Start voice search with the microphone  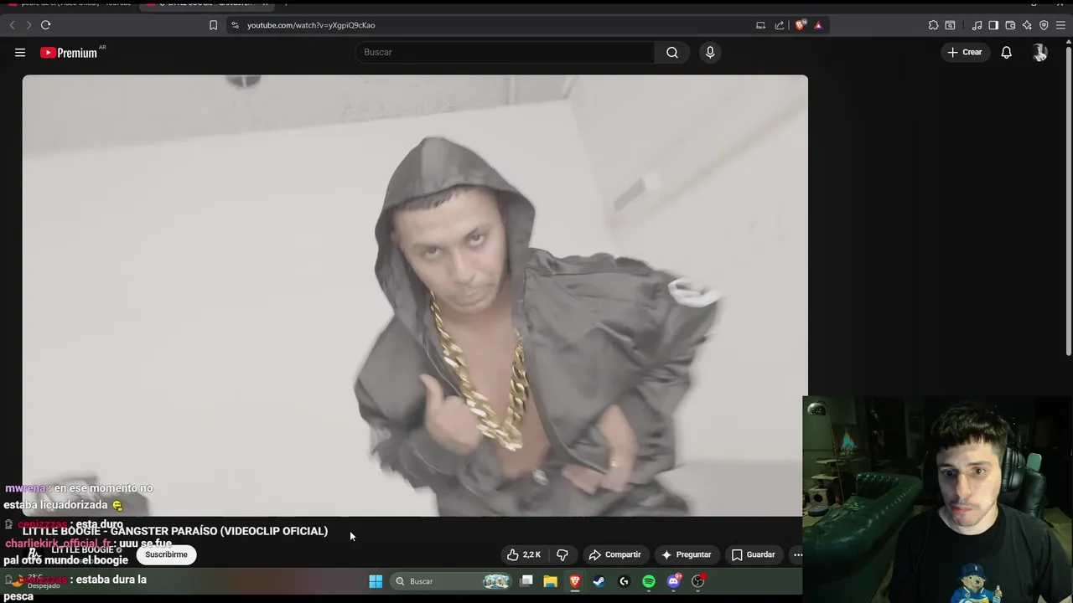(x=710, y=52)
